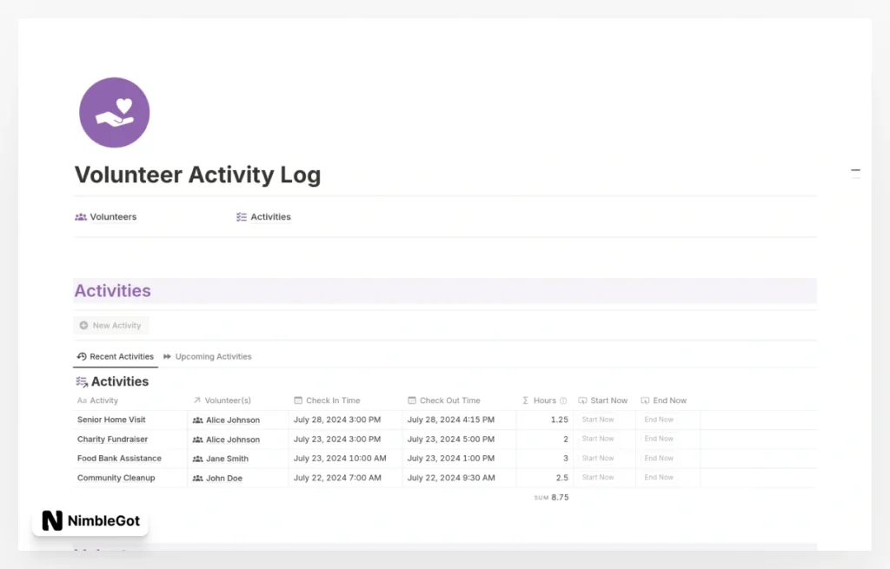Screen dimensions: 890x569
Task: Click the Activity column header
Action: [97, 400]
